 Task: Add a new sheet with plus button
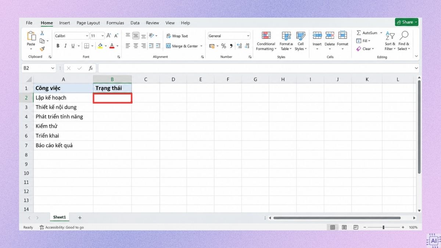pyautogui.click(x=80, y=218)
